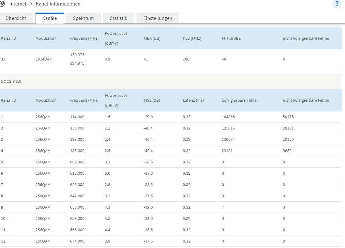Click frequency range 150.975 - 324.975
This screenshot has height=248, width=345.
coord(78,59)
